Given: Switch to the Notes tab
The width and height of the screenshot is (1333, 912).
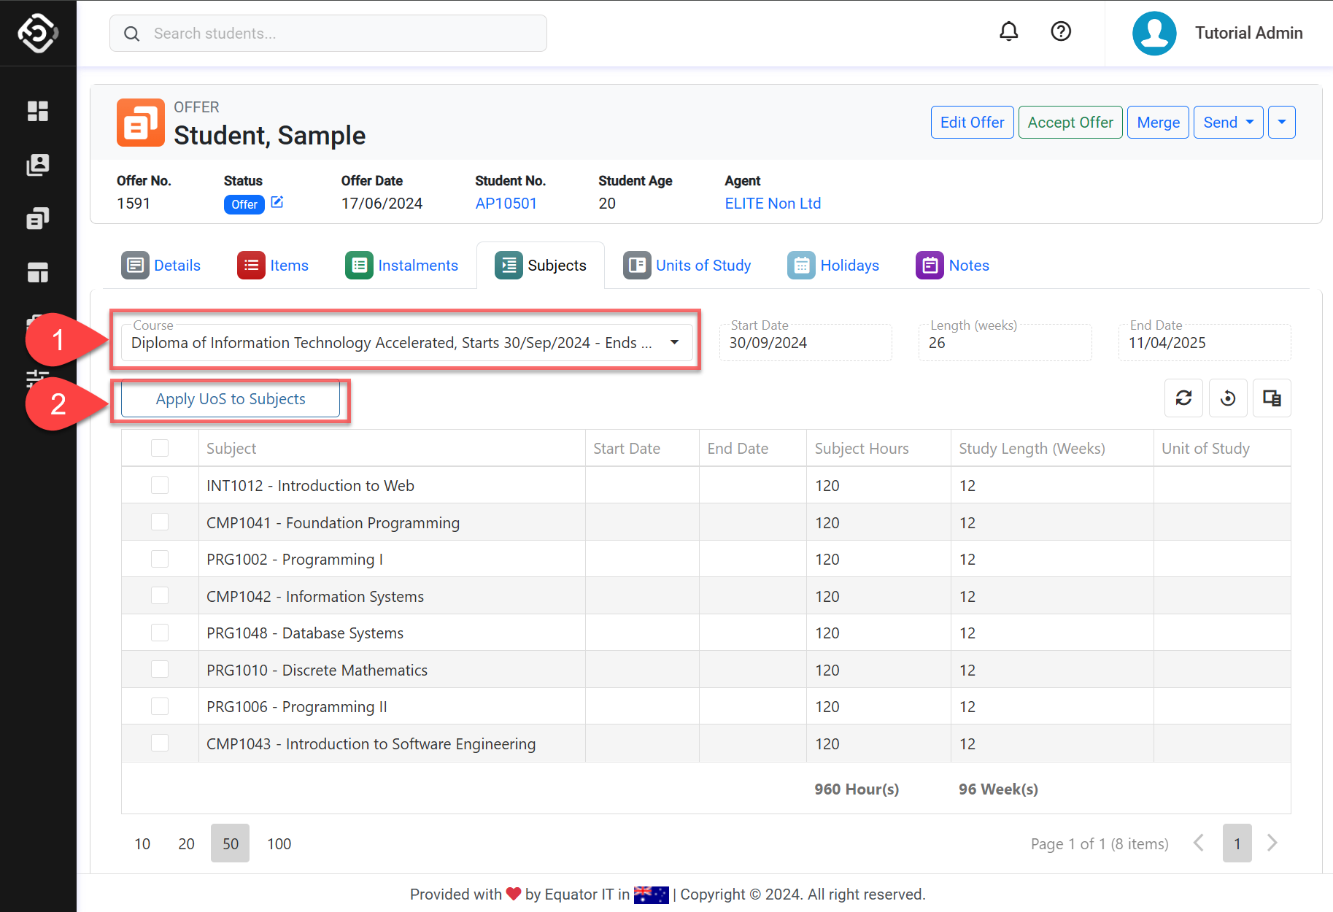Looking at the screenshot, I should [953, 266].
